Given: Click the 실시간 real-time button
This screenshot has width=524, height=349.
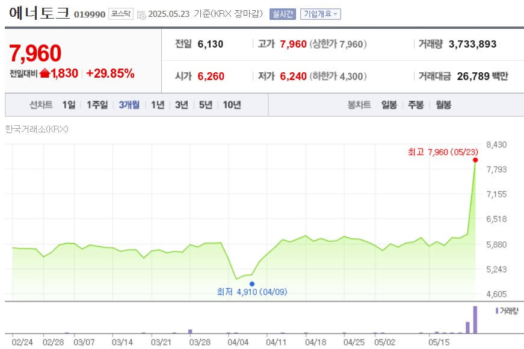Looking at the screenshot, I should click(282, 14).
